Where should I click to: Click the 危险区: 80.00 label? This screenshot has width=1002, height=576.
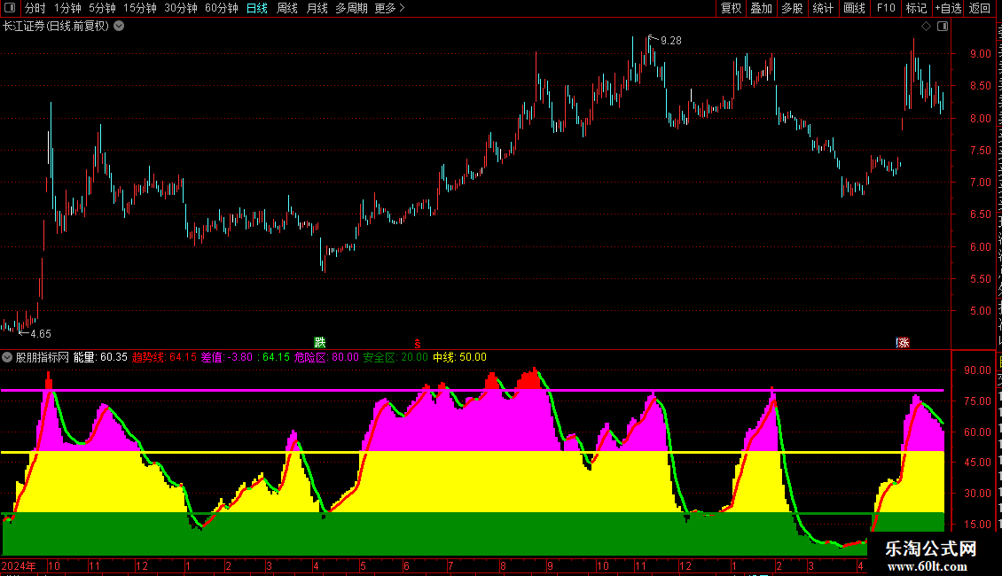326,358
